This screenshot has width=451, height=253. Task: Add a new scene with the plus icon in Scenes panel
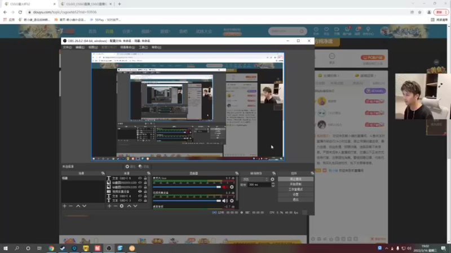point(64,206)
